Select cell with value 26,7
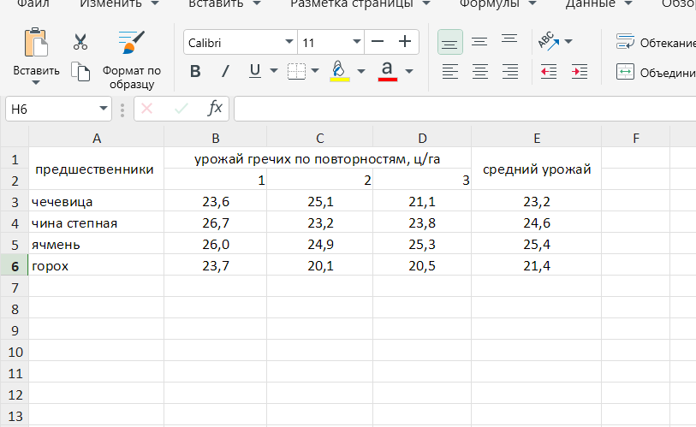Viewport: 696px width, 427px height. pos(215,222)
